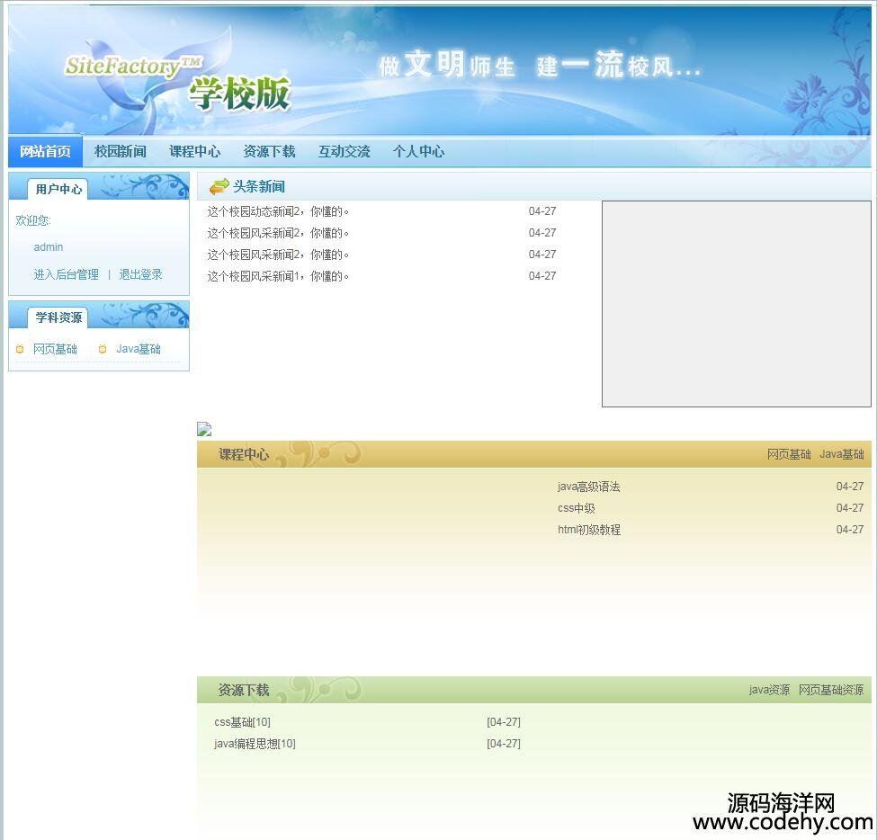Click the 进入后台管理 link
This screenshot has width=877, height=840.
click(x=66, y=274)
